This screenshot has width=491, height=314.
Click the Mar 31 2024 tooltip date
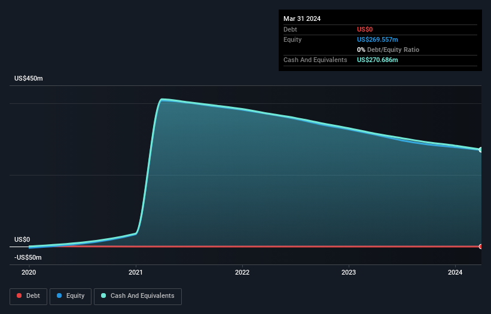click(x=302, y=19)
